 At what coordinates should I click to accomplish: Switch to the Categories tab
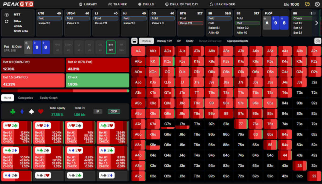(x=25, y=98)
